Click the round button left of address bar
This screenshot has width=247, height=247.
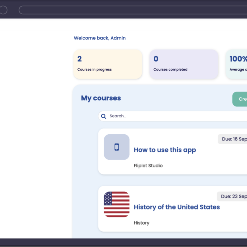click(3, 10)
